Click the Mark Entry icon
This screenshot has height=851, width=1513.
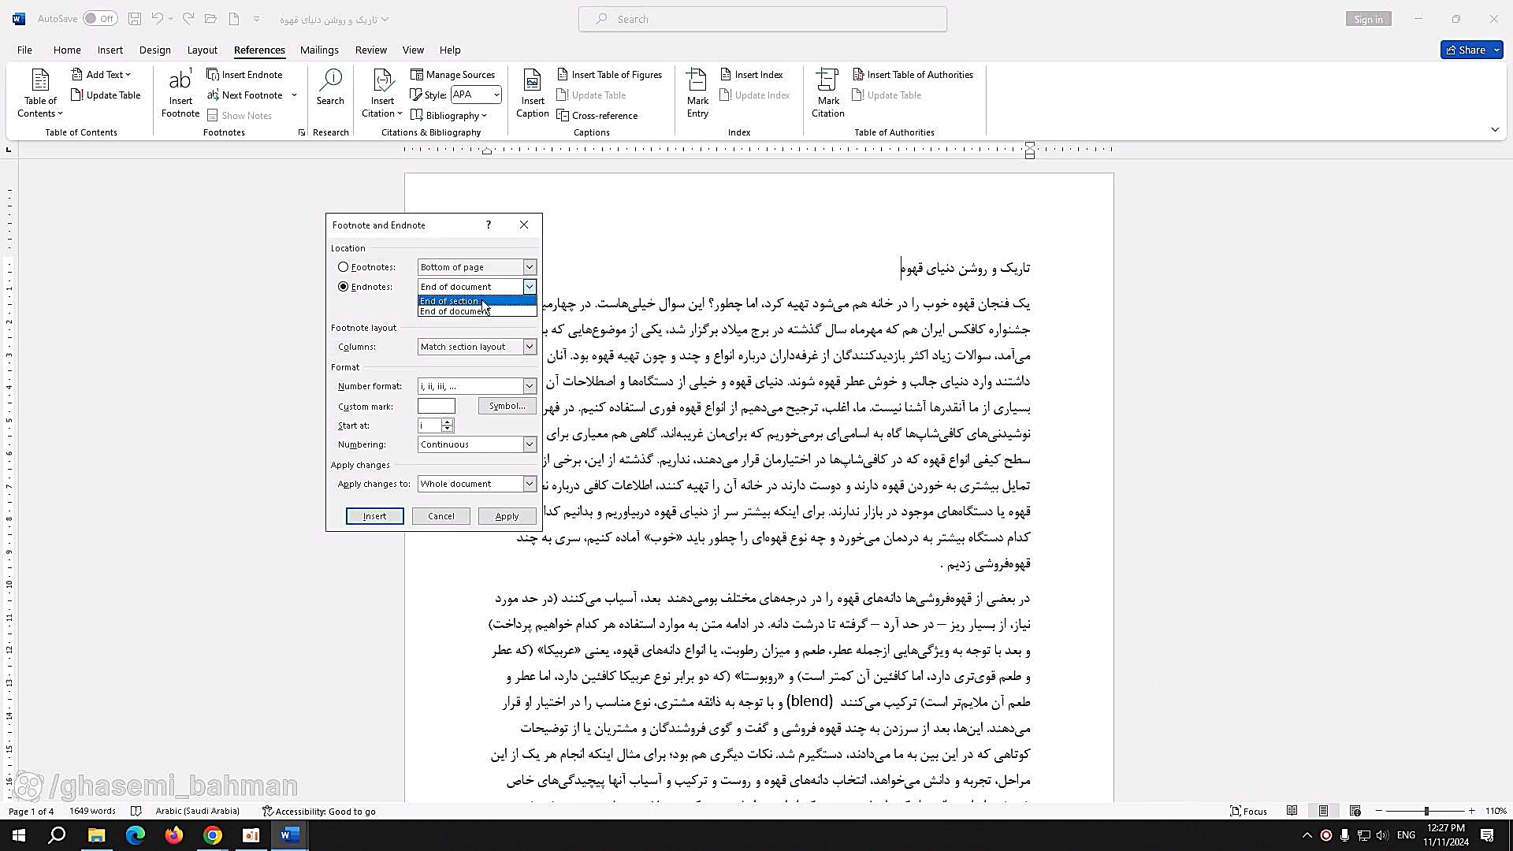point(697,93)
